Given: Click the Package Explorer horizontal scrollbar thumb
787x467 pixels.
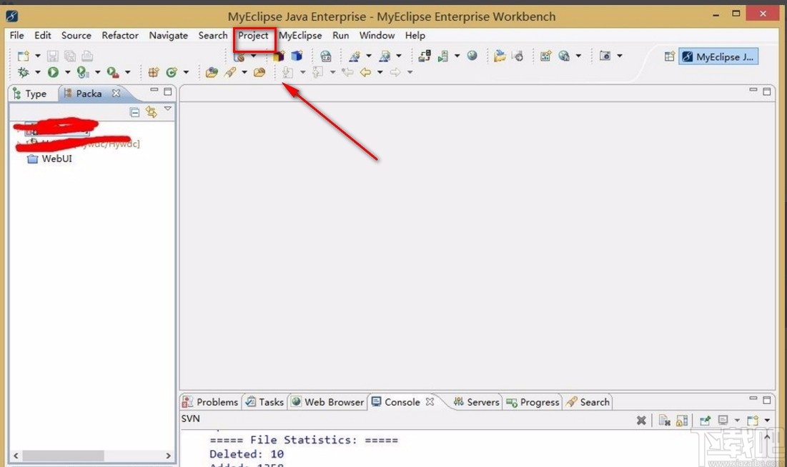Looking at the screenshot, I should [x=63, y=456].
